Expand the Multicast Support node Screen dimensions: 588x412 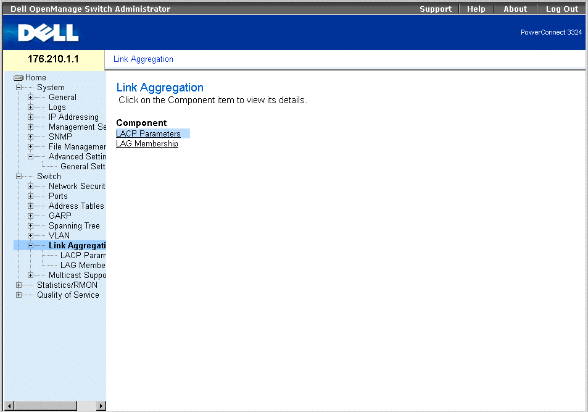click(30, 275)
